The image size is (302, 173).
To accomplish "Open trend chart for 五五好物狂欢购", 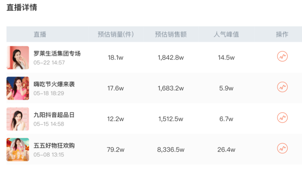I will [x=282, y=148].
